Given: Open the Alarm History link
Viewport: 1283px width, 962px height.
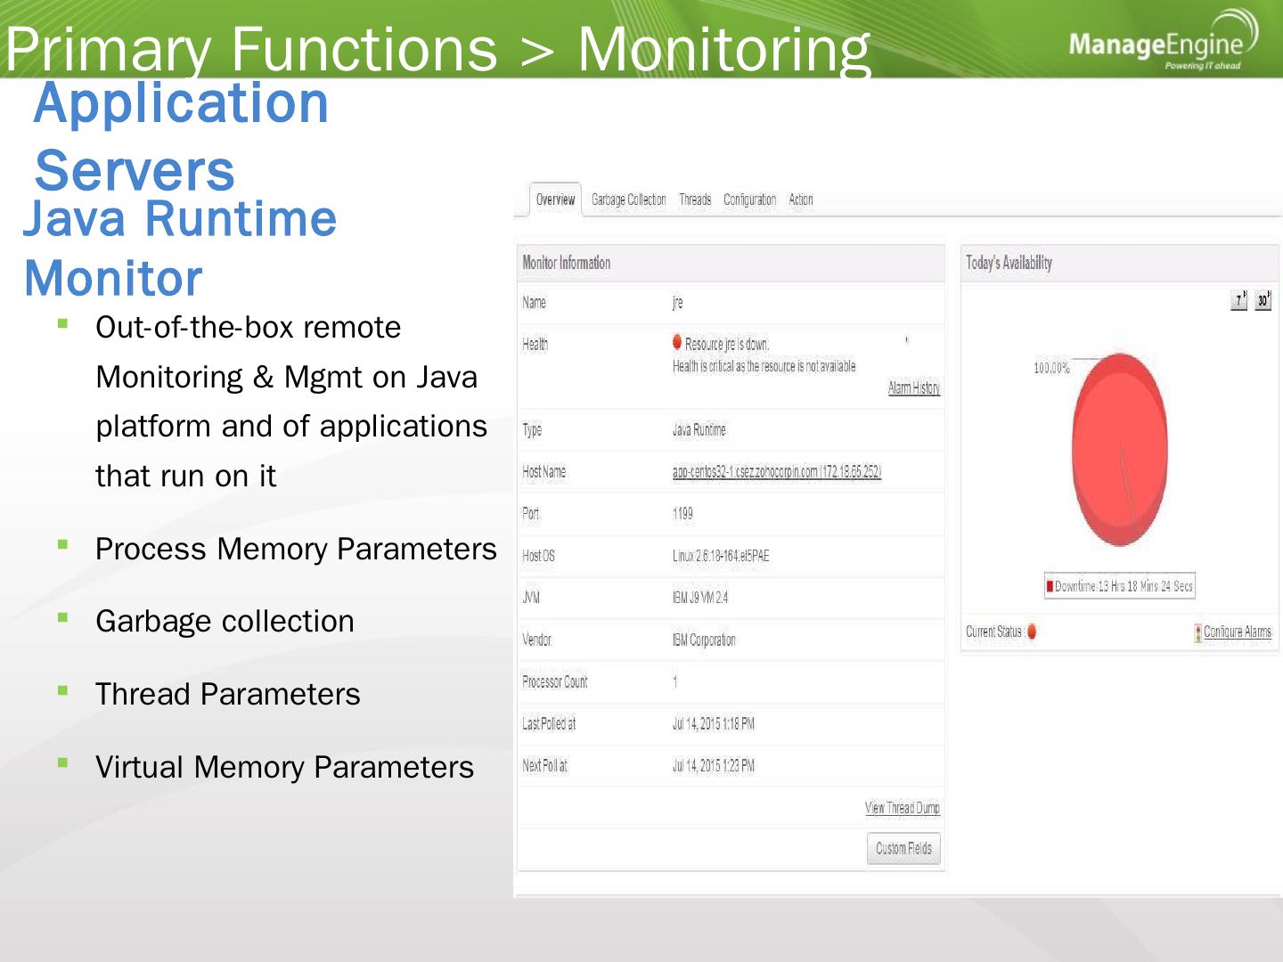Looking at the screenshot, I should tap(913, 387).
